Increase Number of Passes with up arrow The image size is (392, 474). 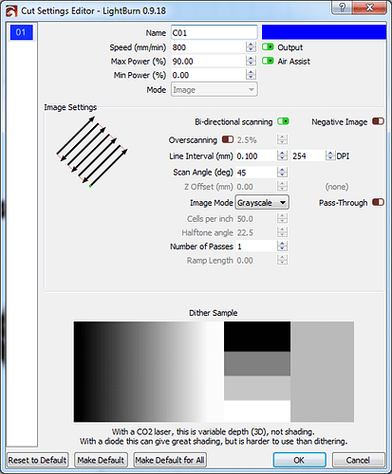click(x=282, y=244)
